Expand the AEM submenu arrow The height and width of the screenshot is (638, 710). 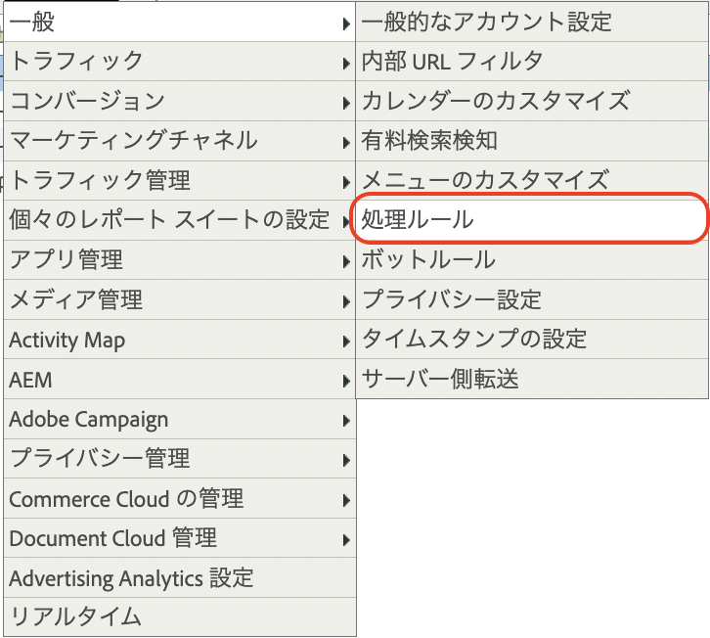pos(346,381)
